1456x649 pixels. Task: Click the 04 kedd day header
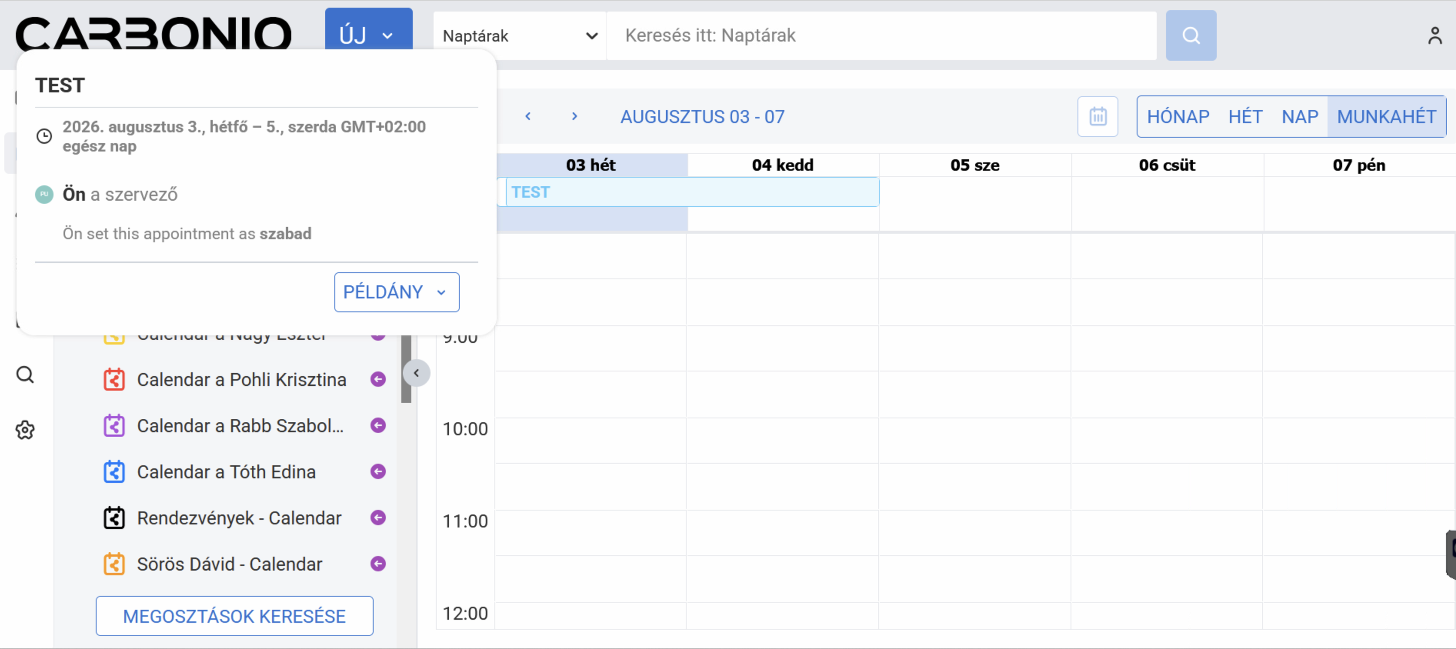[783, 165]
